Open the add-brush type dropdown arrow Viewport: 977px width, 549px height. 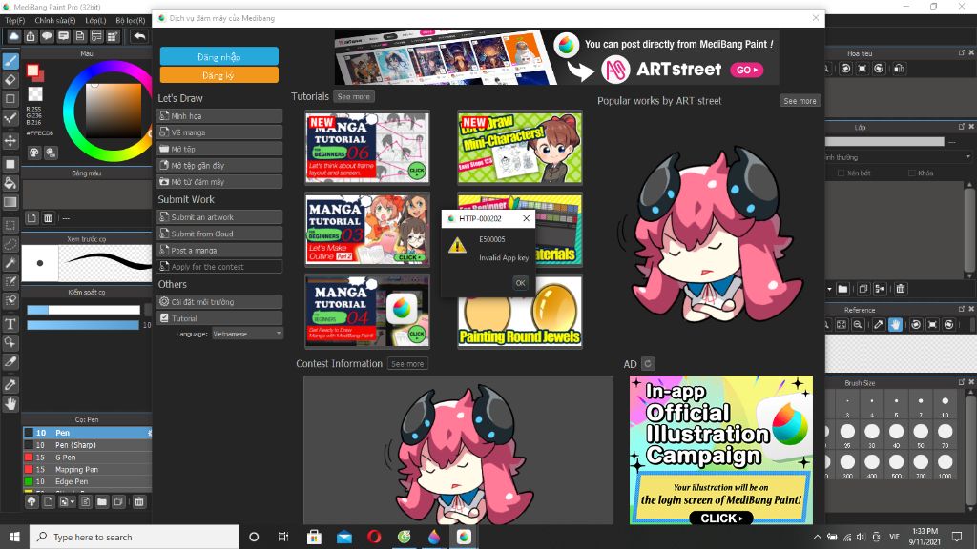[73, 501]
